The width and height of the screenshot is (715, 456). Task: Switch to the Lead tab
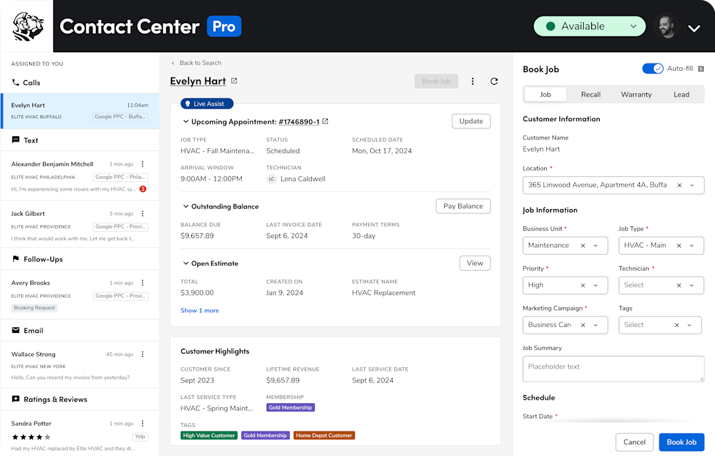(x=681, y=95)
